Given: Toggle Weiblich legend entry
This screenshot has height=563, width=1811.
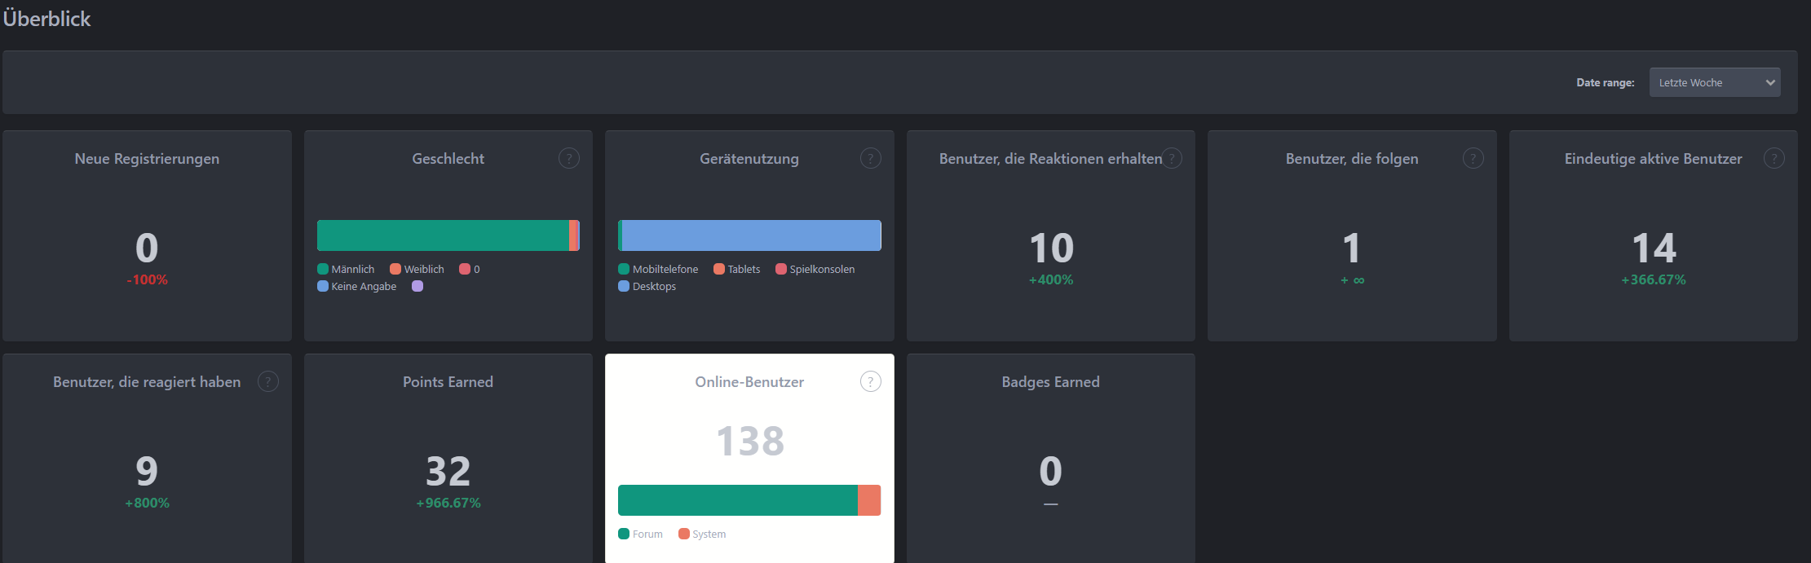Looking at the screenshot, I should (417, 269).
